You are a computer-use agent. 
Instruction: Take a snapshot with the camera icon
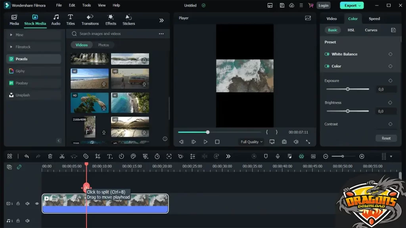(x=284, y=141)
